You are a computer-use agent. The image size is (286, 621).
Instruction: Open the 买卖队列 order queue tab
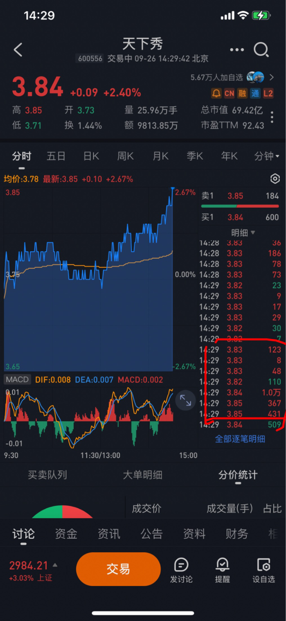[47, 475]
